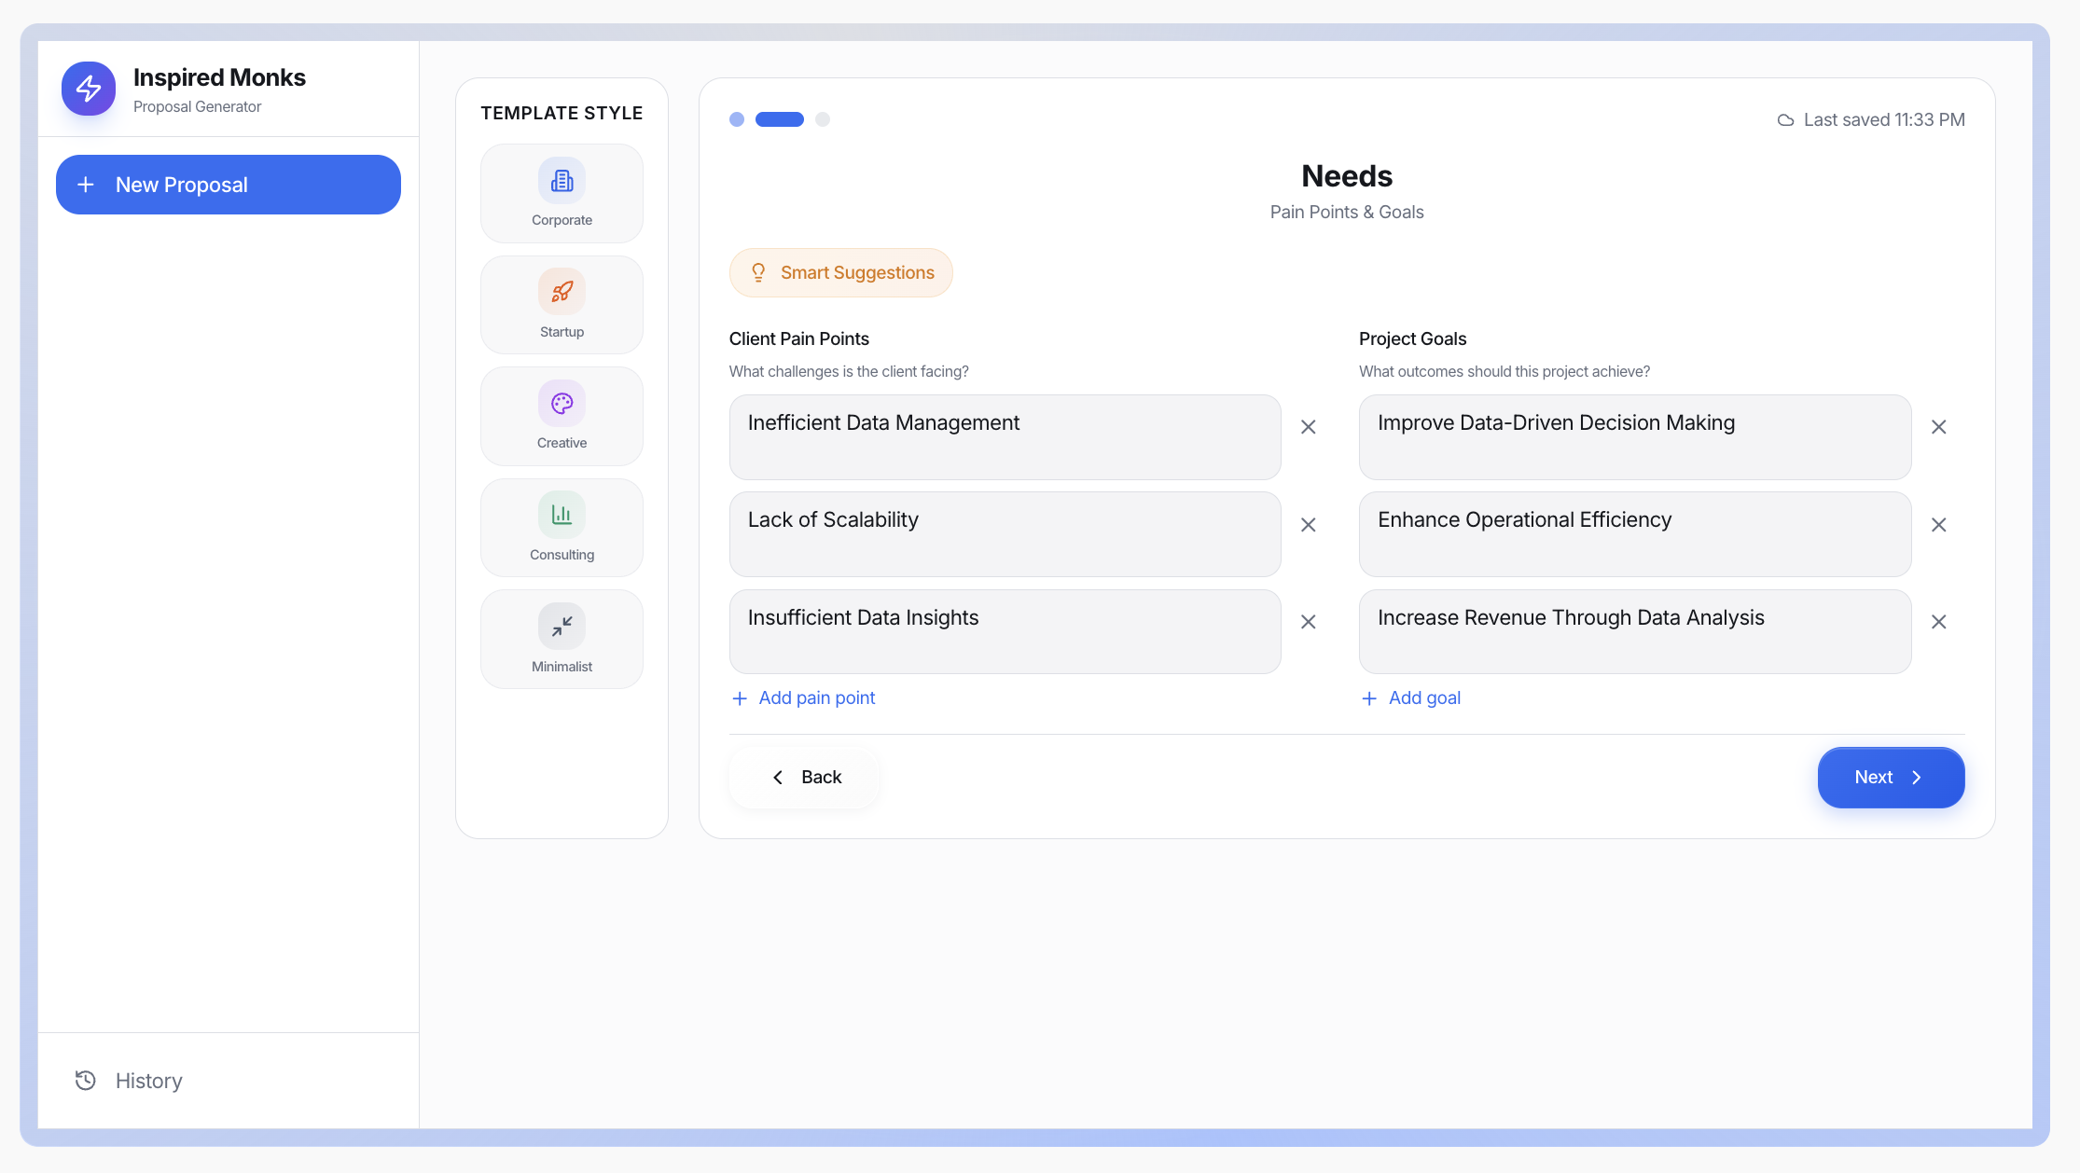Screen dimensions: 2080x1173
Task: Remove the Inefficient Data Management pain point
Action: 1309,427
